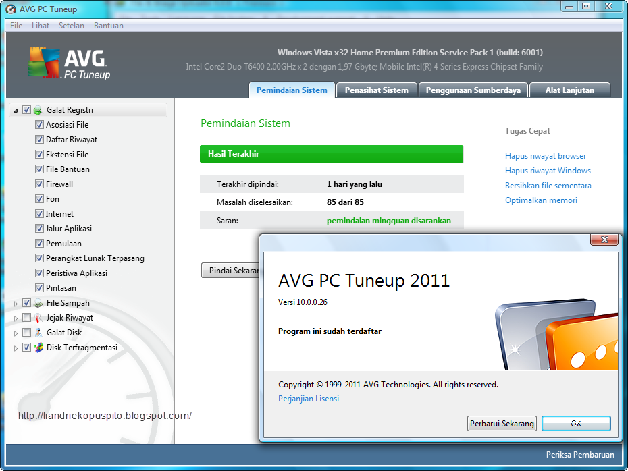This screenshot has width=628, height=471.
Task: Open the Bantuan menu
Action: 109,26
